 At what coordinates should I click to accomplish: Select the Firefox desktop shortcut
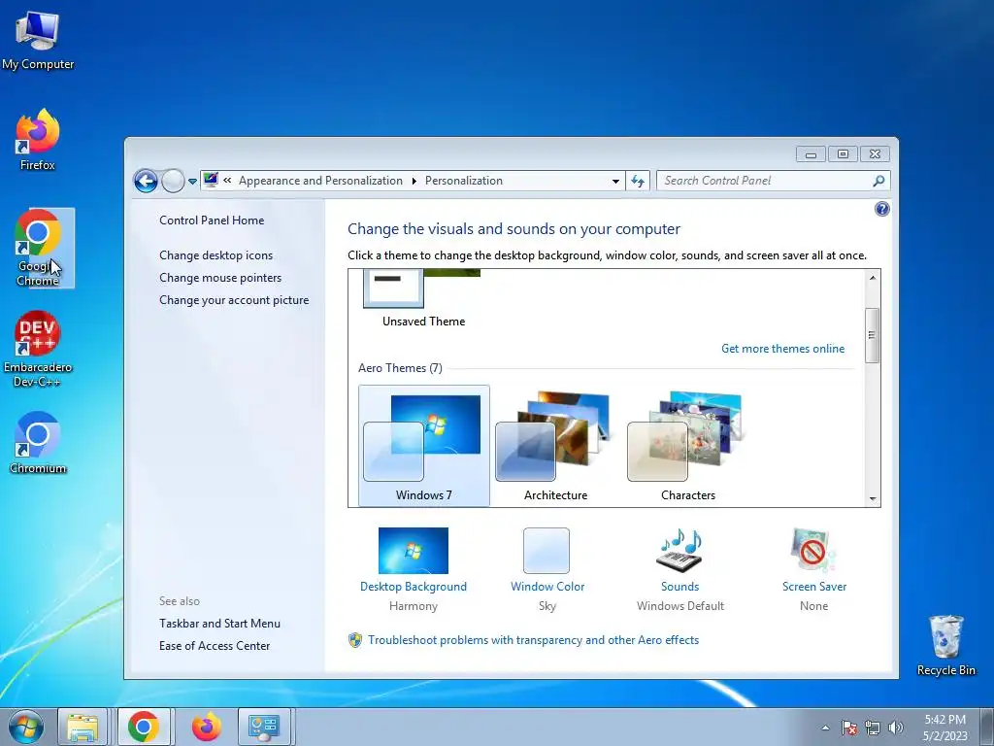point(38,140)
